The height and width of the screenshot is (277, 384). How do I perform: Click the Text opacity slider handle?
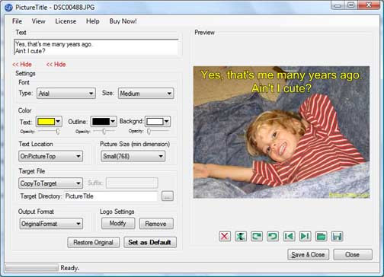click(x=58, y=132)
